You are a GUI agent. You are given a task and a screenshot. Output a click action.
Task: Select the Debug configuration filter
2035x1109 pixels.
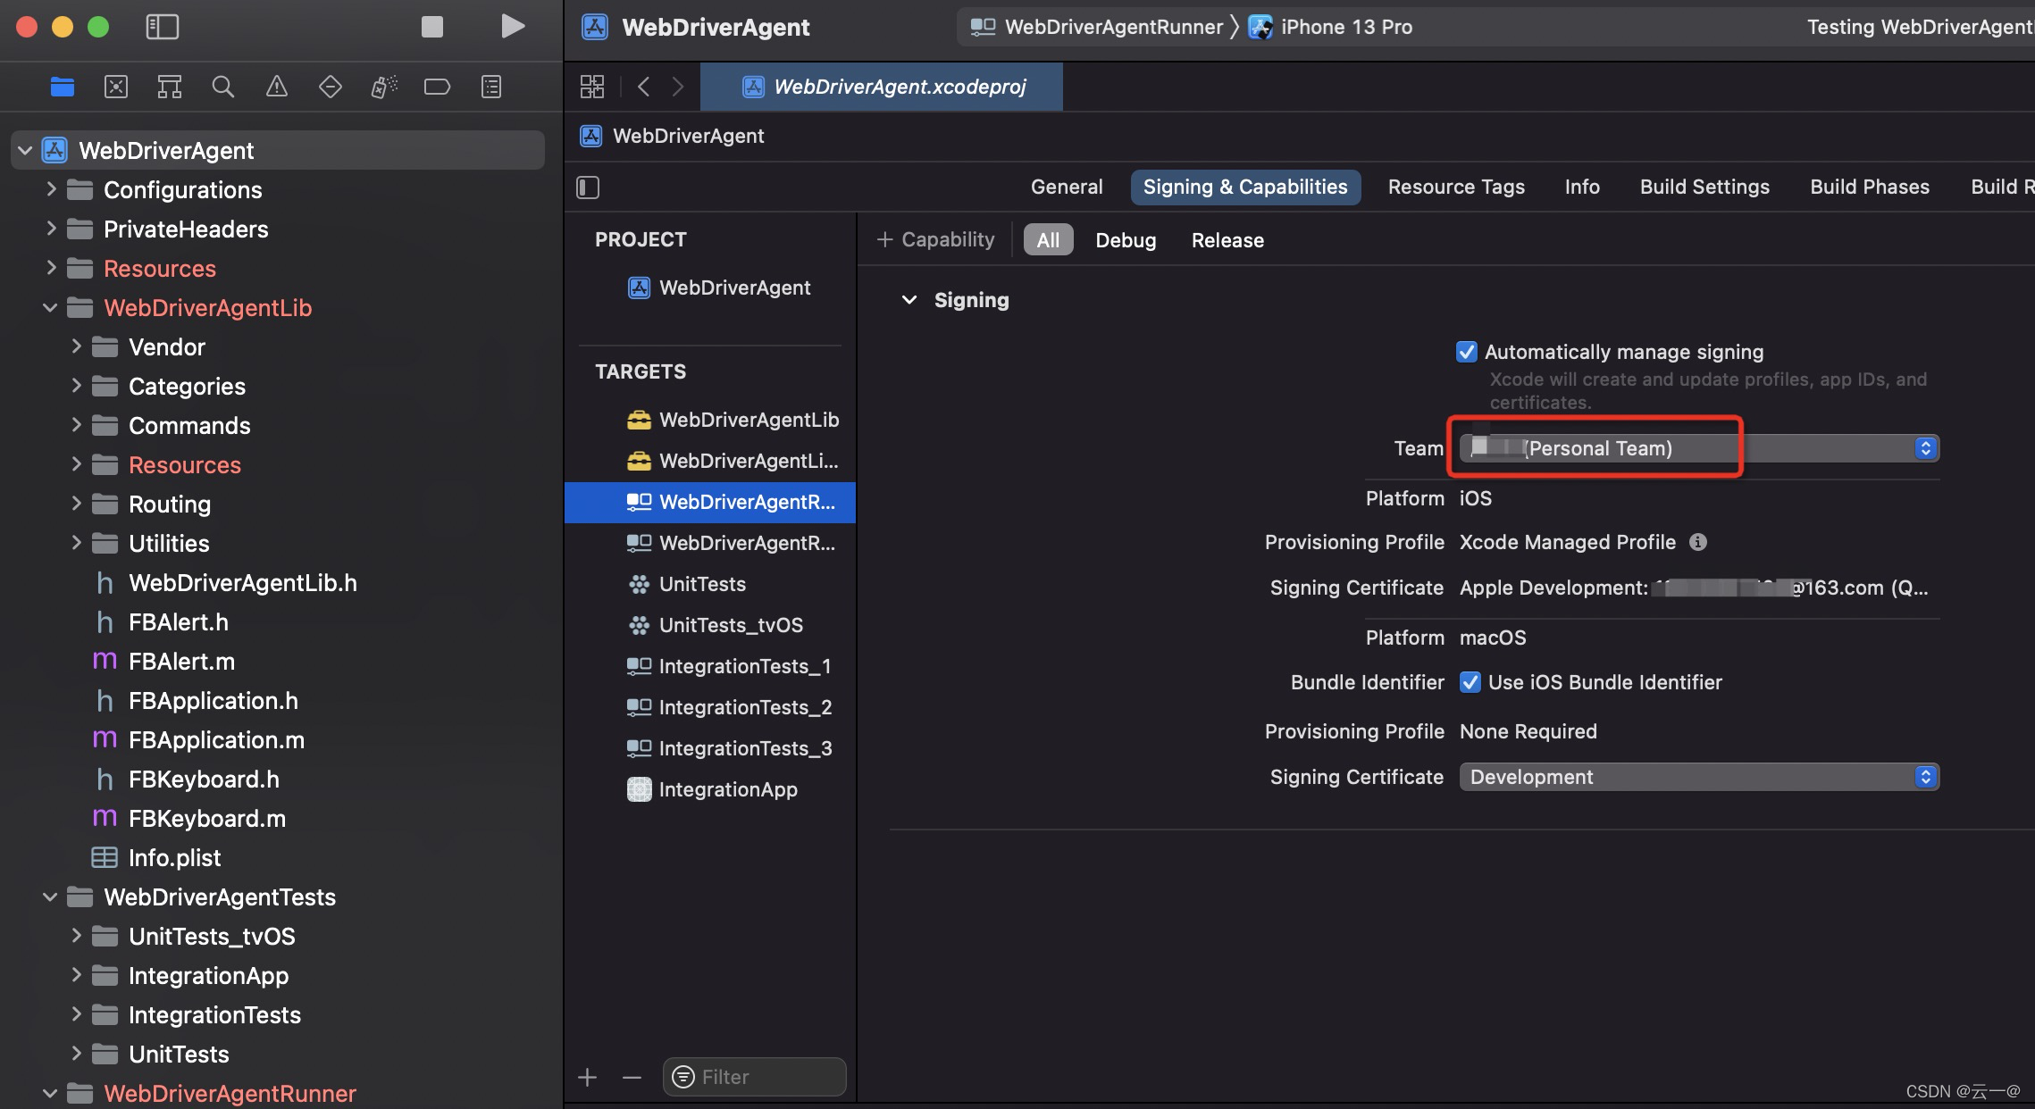[1125, 240]
